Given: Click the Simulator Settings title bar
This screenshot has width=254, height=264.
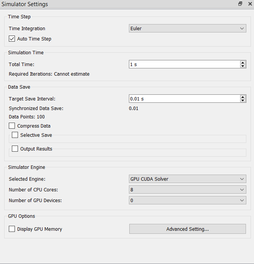Looking at the screenshot, I should [115, 4].
